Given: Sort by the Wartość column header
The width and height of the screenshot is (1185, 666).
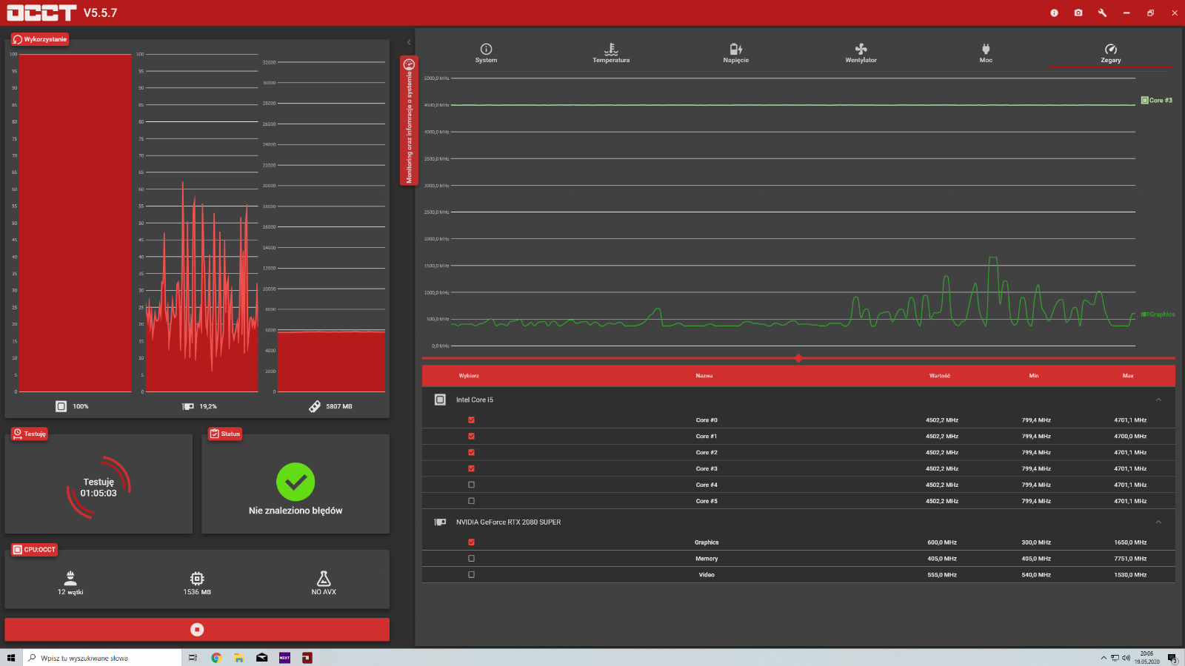Looking at the screenshot, I should [x=940, y=376].
